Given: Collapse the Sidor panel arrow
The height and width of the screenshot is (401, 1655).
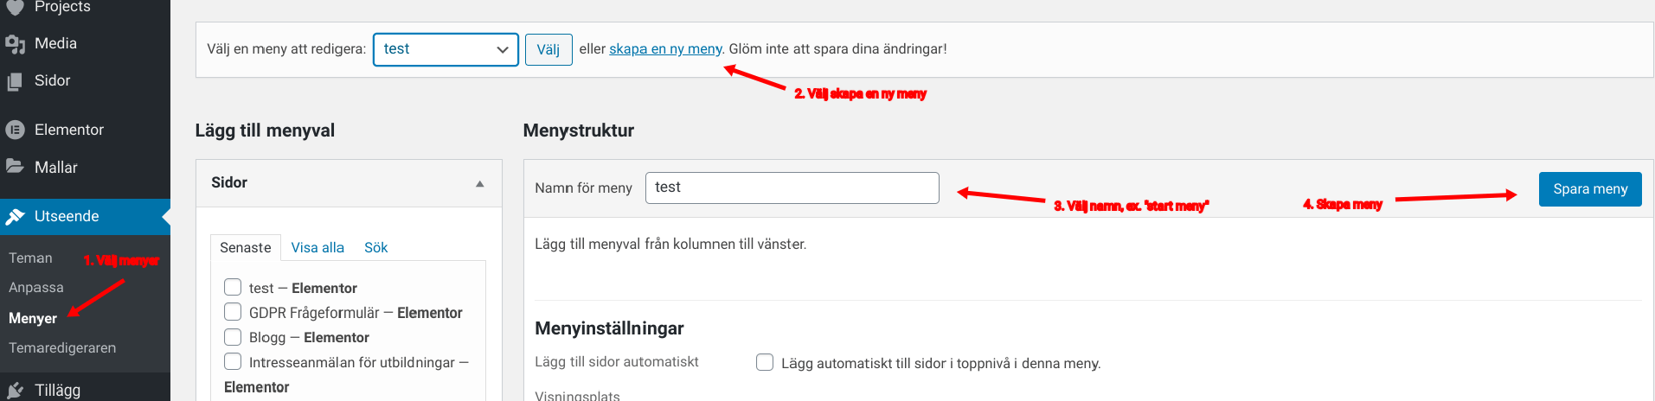Looking at the screenshot, I should 480,183.
